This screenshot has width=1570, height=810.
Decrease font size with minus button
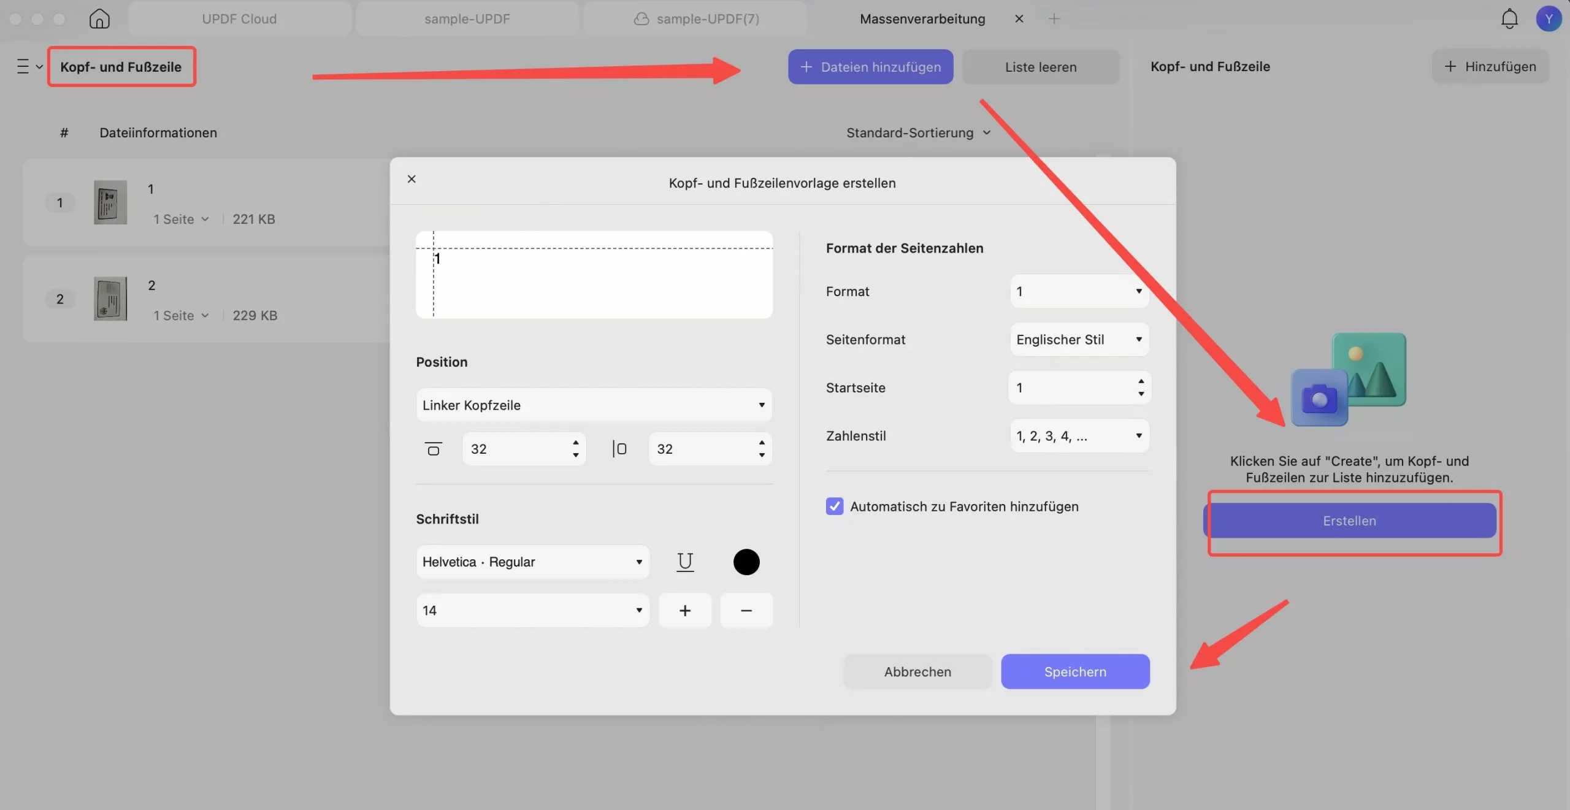[746, 610]
